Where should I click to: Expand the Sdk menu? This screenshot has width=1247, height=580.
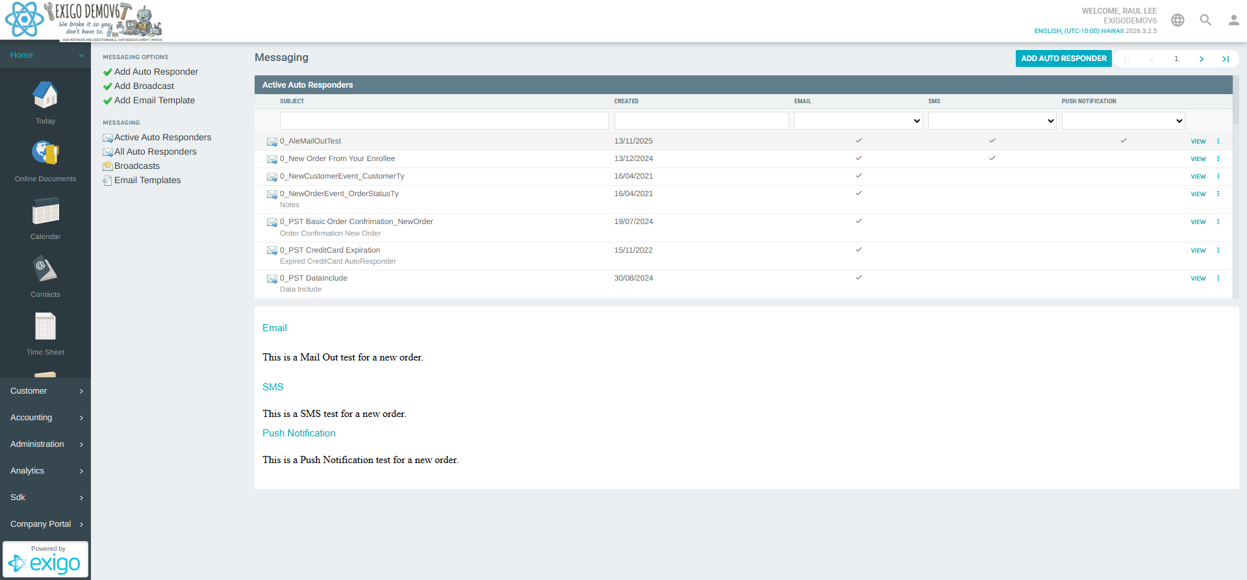(x=45, y=498)
